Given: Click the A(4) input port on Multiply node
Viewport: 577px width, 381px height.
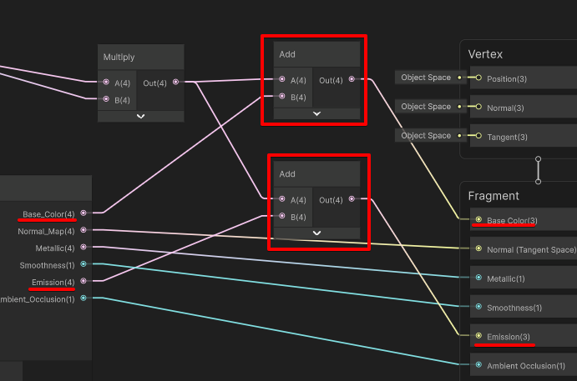Looking at the screenshot, I should click(106, 82).
